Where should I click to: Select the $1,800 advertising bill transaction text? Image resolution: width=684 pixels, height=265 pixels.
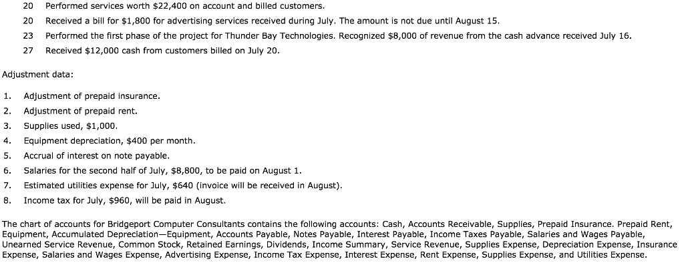pos(273,21)
